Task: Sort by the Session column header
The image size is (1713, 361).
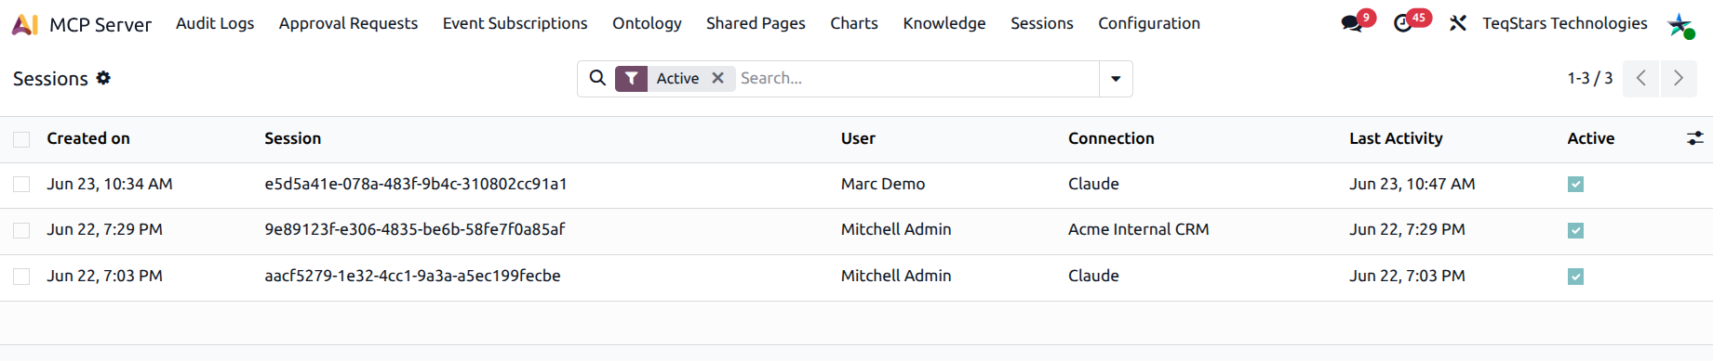Action: (x=292, y=138)
